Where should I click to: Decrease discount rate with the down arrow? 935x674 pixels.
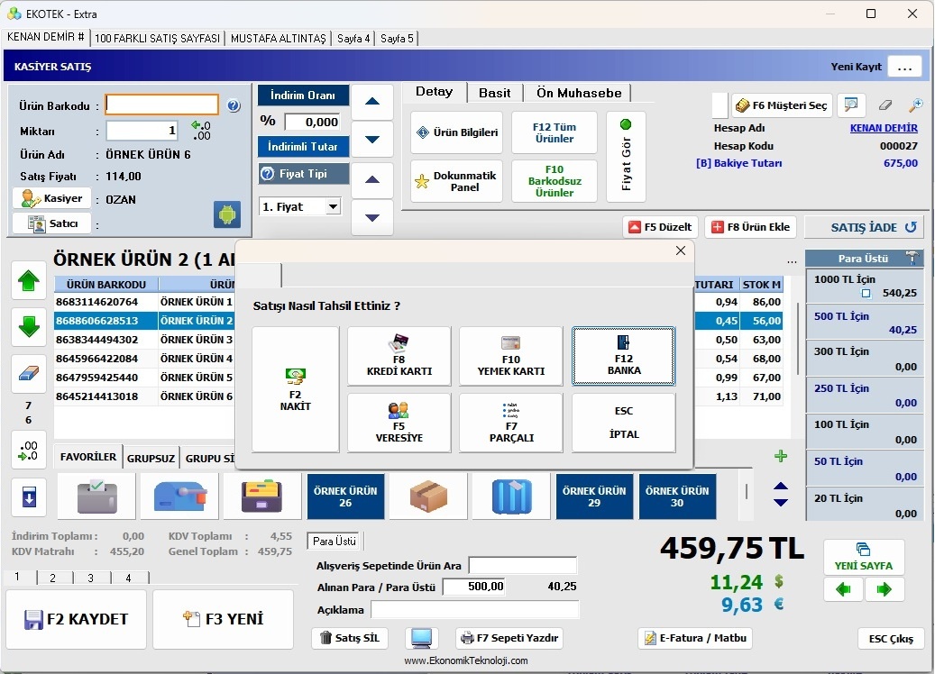tap(372, 140)
